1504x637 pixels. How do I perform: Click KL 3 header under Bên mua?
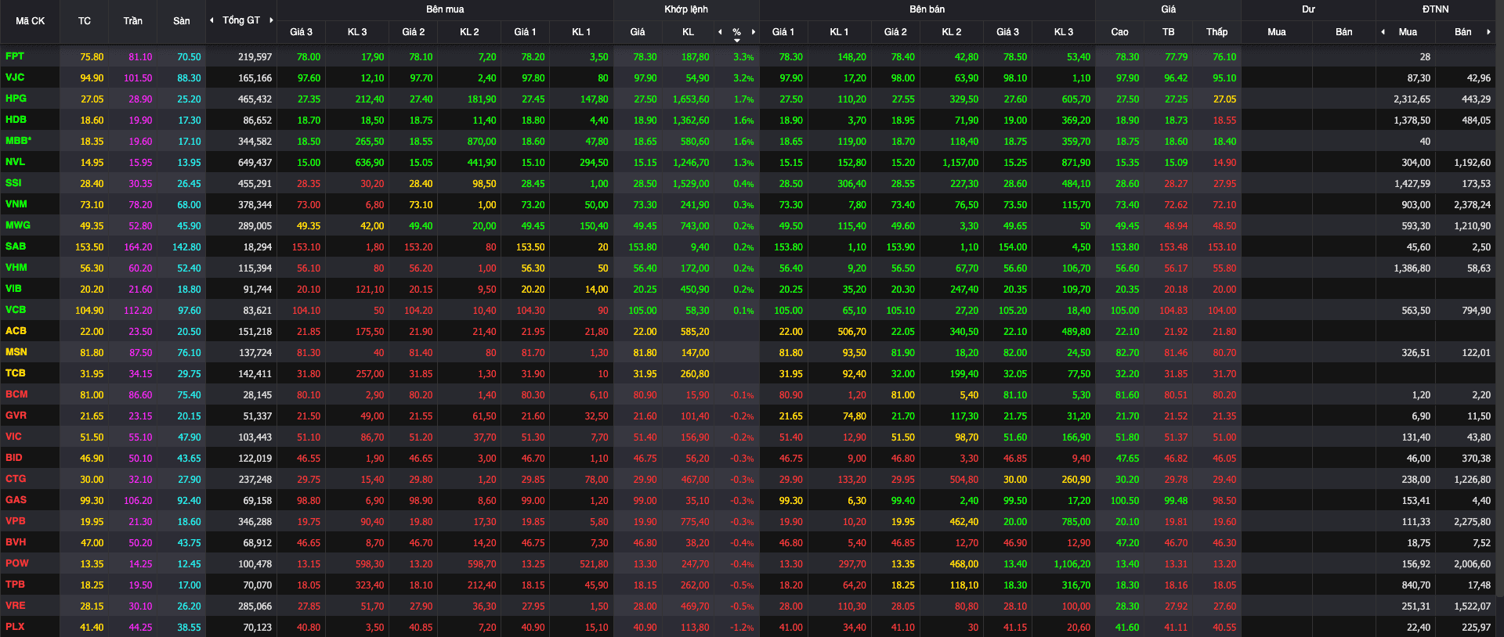[x=357, y=32]
